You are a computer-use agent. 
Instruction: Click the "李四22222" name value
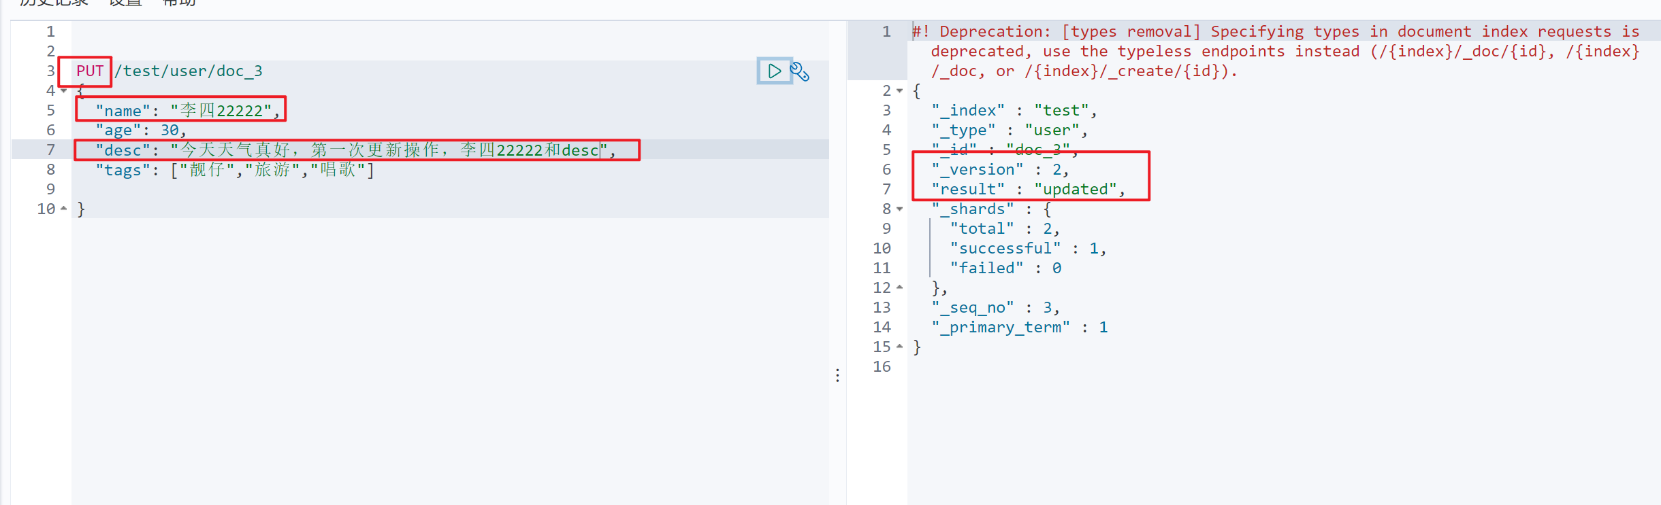click(221, 111)
